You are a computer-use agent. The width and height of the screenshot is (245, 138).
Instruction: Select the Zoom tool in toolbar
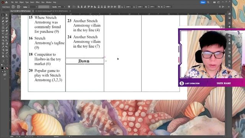click(7, 56)
